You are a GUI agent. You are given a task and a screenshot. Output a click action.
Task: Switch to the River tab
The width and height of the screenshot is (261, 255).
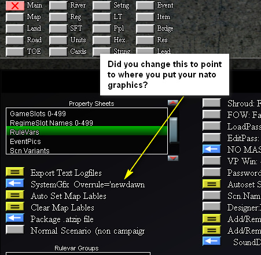tap(58, 6)
